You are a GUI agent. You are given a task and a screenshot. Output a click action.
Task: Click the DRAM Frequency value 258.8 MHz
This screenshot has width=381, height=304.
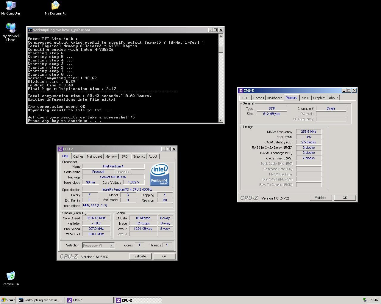[309, 132]
